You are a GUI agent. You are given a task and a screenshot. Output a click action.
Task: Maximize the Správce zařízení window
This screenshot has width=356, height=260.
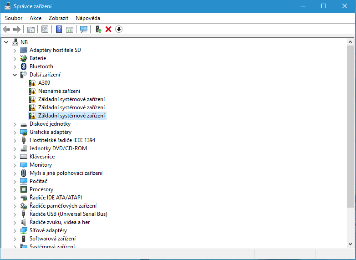point(324,6)
